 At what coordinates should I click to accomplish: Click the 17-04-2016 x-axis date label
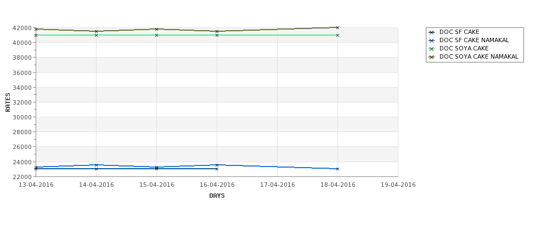(278, 185)
